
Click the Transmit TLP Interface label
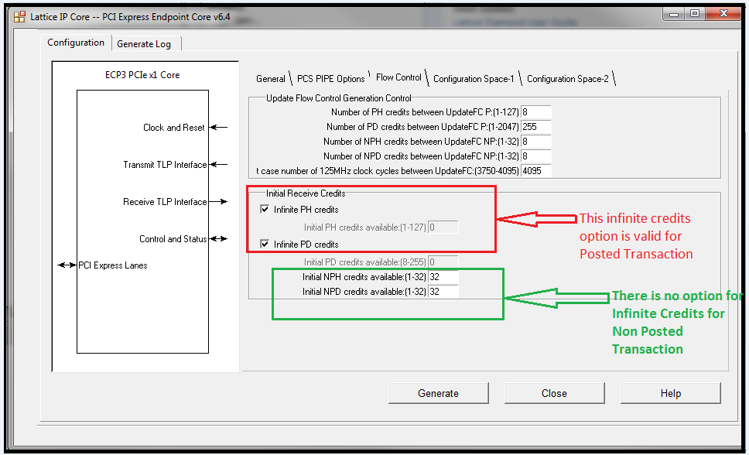click(x=165, y=165)
